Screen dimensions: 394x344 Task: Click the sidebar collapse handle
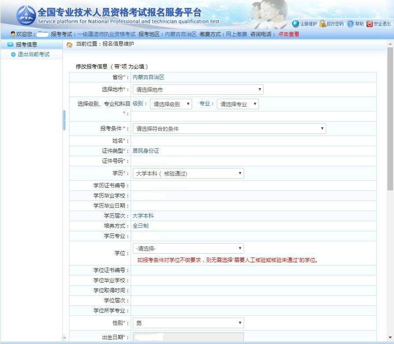64,120
